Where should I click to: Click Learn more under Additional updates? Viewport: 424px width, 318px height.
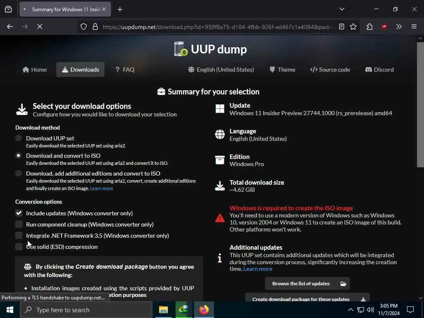tap(258, 269)
